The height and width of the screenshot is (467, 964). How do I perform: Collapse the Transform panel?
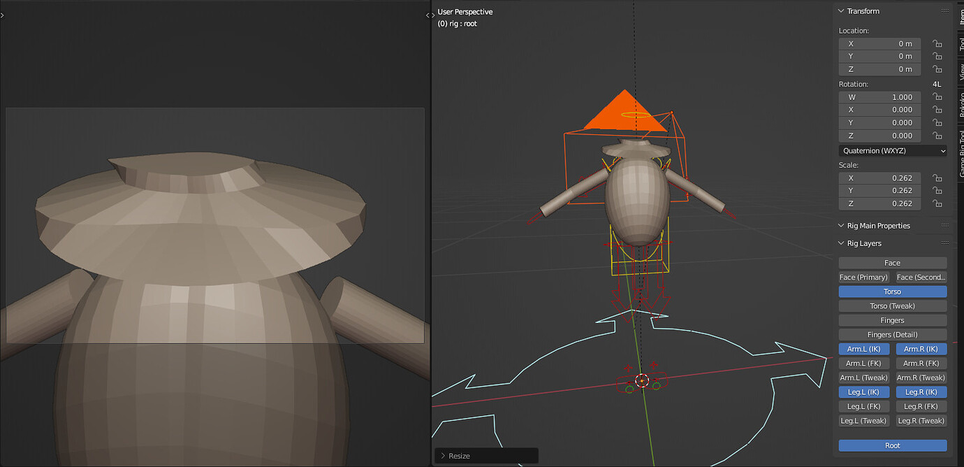tap(841, 11)
